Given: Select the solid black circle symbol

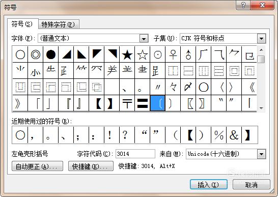Looking at the screenshot, I should (51, 54).
